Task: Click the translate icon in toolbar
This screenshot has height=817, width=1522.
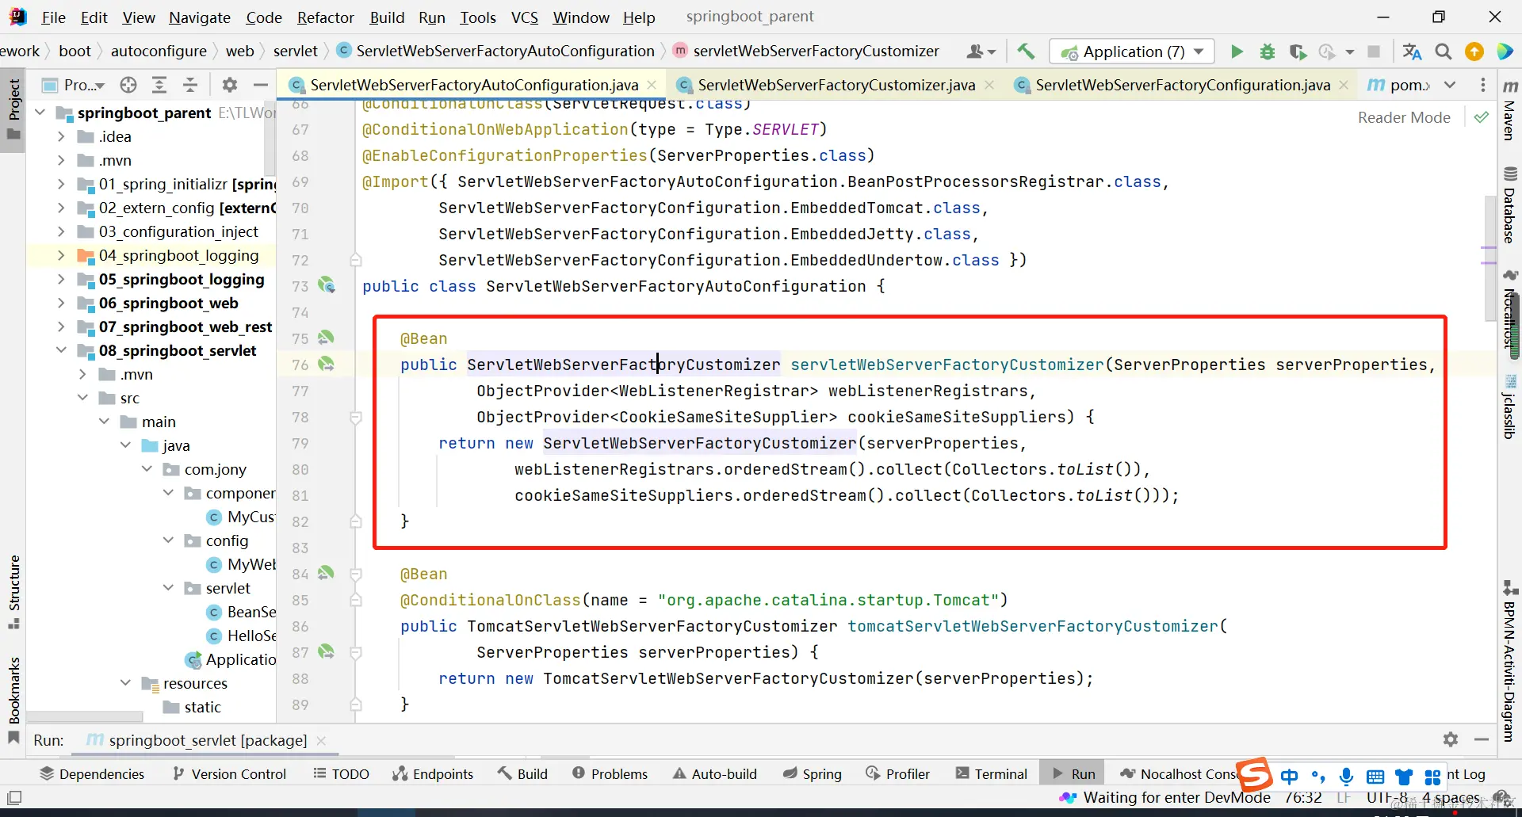Action: coord(1412,52)
